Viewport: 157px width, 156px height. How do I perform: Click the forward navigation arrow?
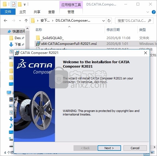[x=14, y=21]
